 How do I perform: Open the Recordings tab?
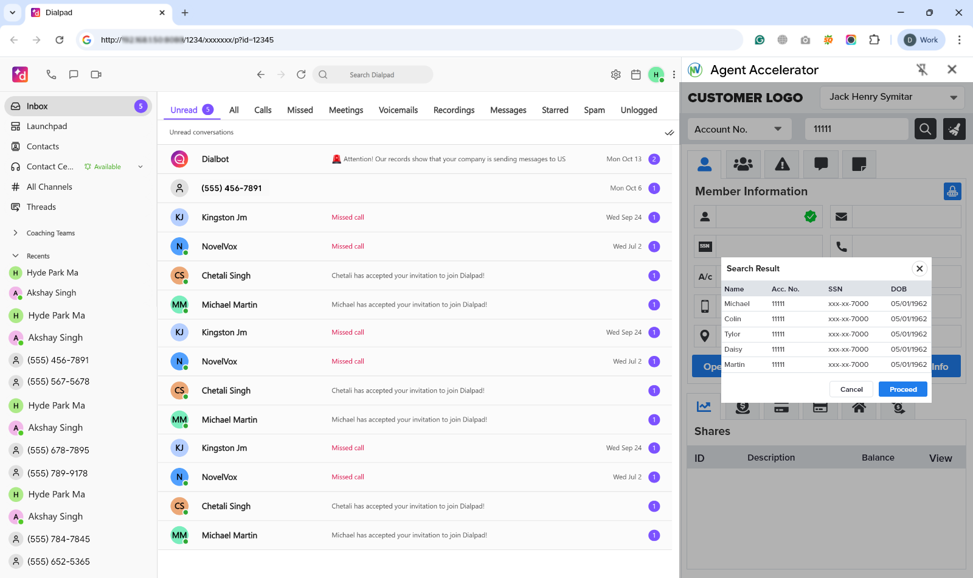(454, 110)
